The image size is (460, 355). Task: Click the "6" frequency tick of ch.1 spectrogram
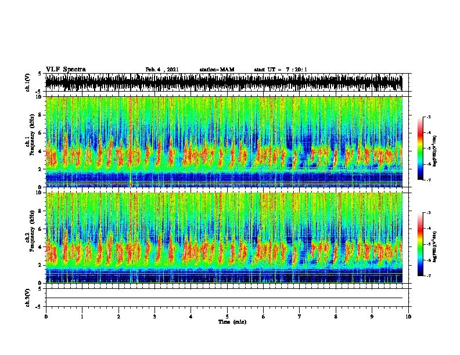tap(41, 133)
